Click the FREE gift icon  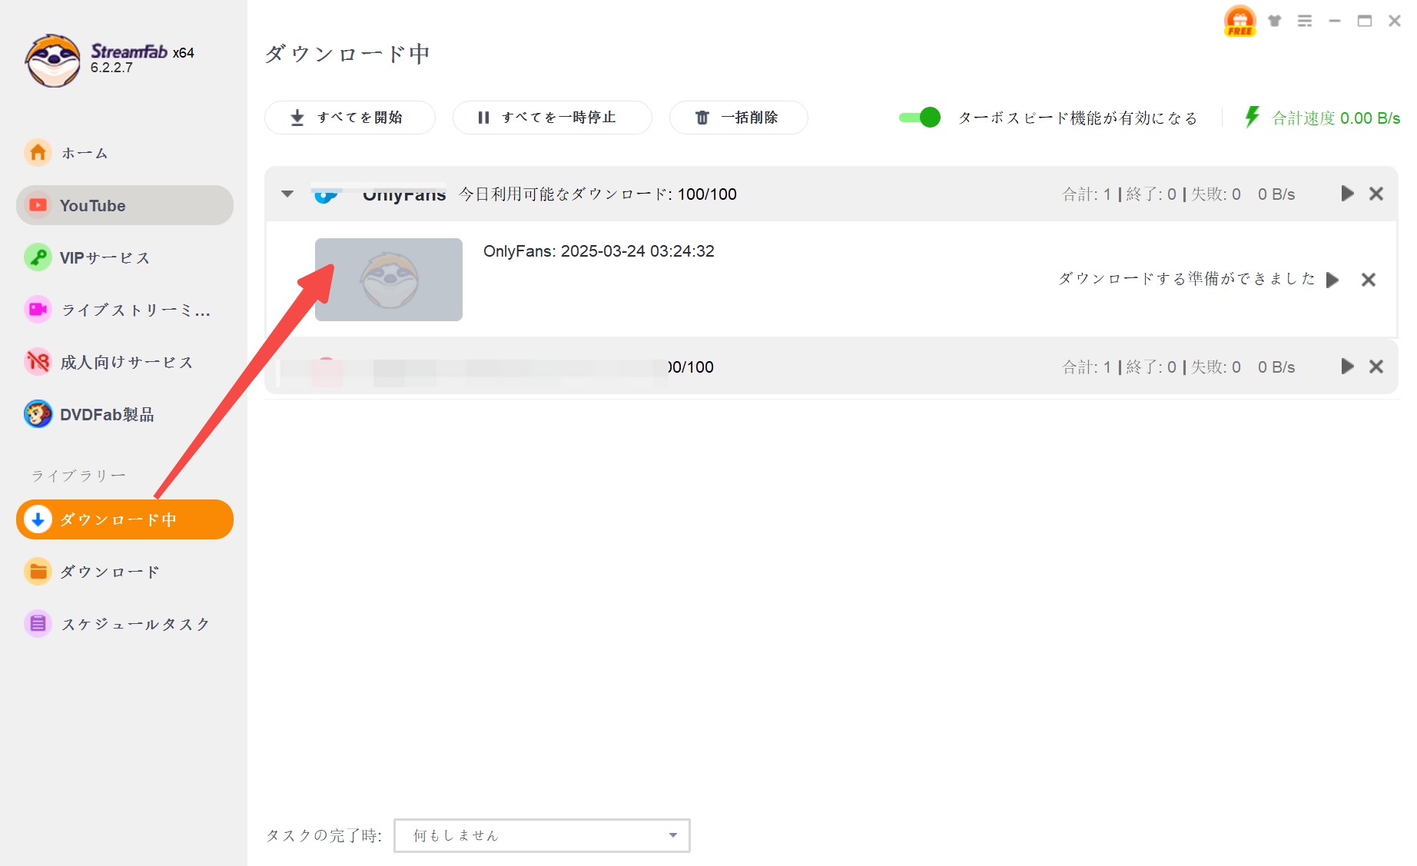(1239, 21)
